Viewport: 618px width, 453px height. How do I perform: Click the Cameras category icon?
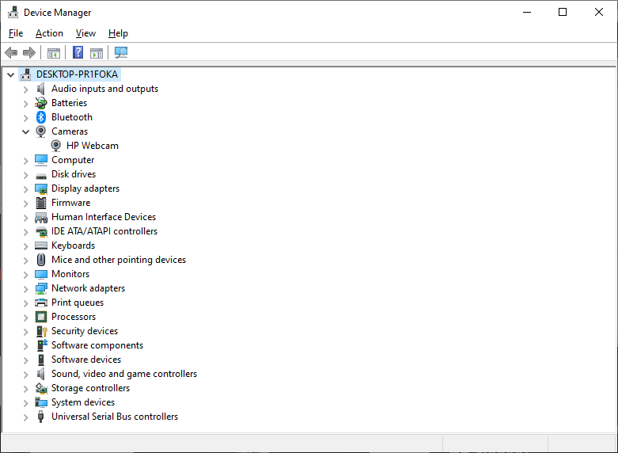[41, 131]
